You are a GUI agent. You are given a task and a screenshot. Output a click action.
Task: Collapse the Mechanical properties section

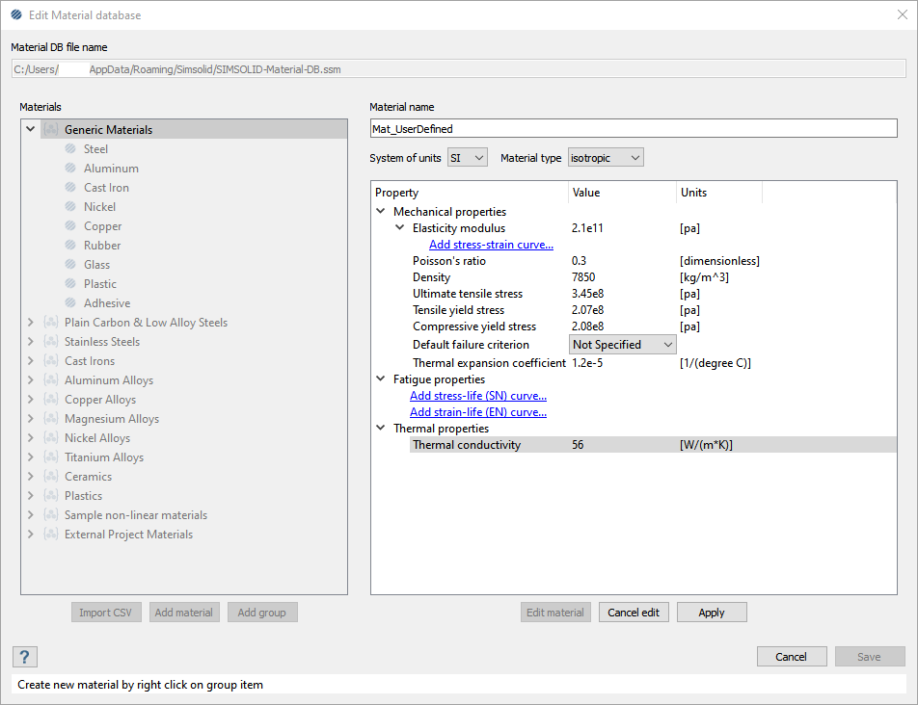point(381,212)
